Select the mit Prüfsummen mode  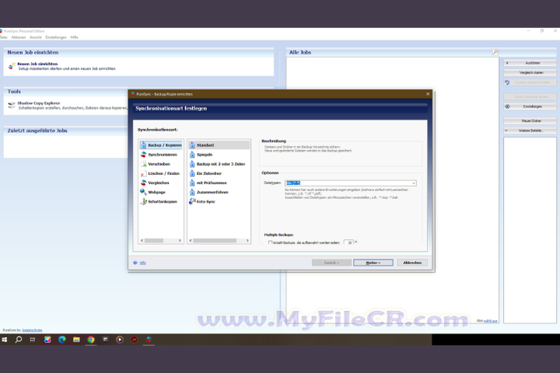point(208,183)
